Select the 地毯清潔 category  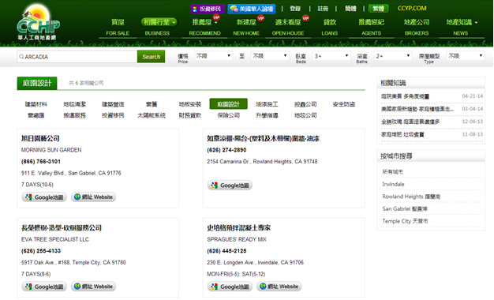74,104
